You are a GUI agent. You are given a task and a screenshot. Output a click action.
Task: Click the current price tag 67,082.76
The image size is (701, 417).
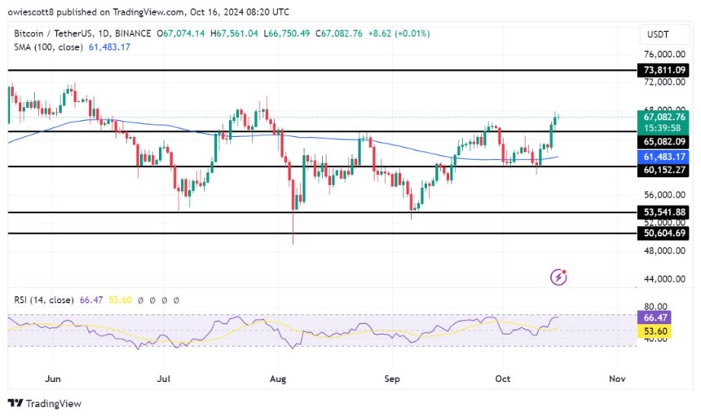pos(665,118)
